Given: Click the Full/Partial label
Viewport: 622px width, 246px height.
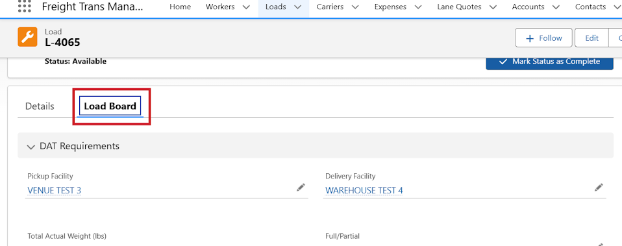Looking at the screenshot, I should (342, 236).
